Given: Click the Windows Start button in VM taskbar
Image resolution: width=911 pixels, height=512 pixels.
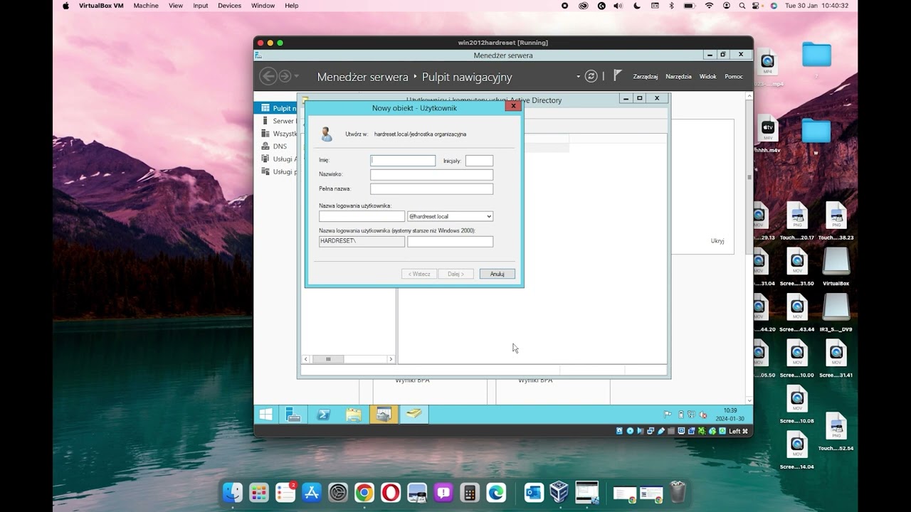Looking at the screenshot, I should pos(266,415).
